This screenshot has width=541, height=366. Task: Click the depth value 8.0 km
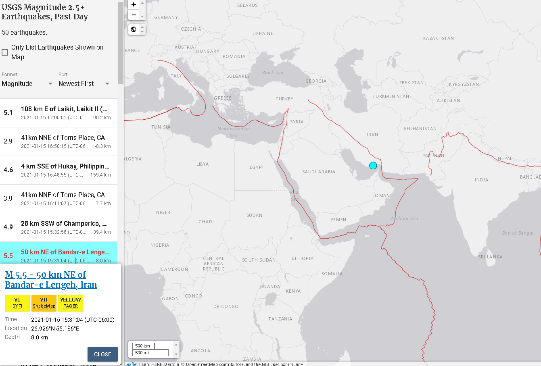40,337
